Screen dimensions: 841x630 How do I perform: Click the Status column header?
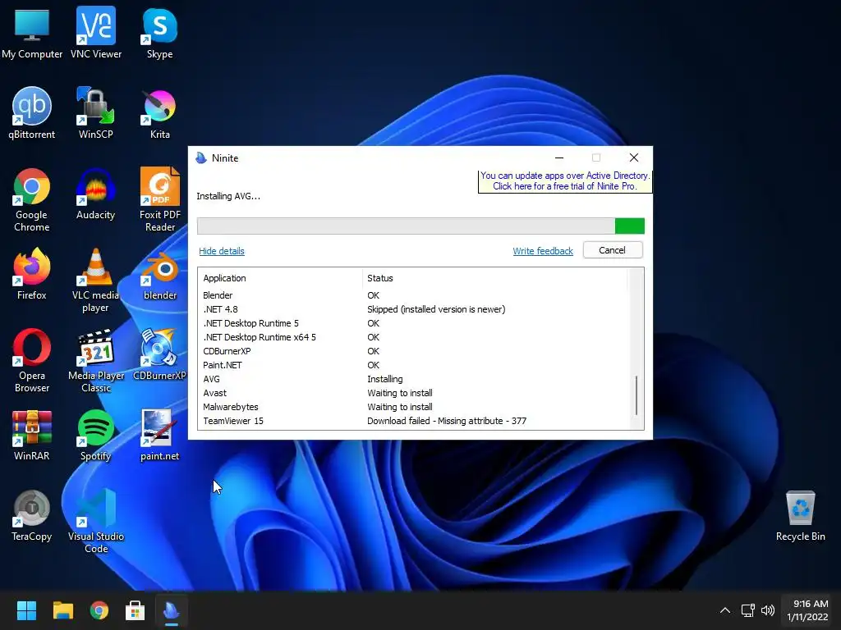tap(494, 278)
